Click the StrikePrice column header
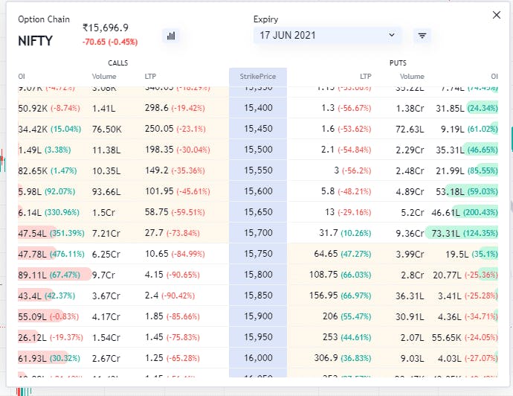The height and width of the screenshot is (396, 513). pyautogui.click(x=258, y=77)
